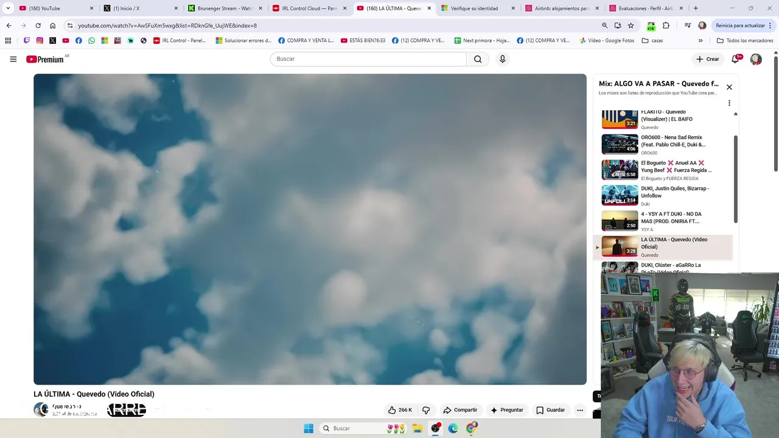The image size is (779, 438).
Task: Click the Windows taskbar Buscar box
Action: pos(363,428)
